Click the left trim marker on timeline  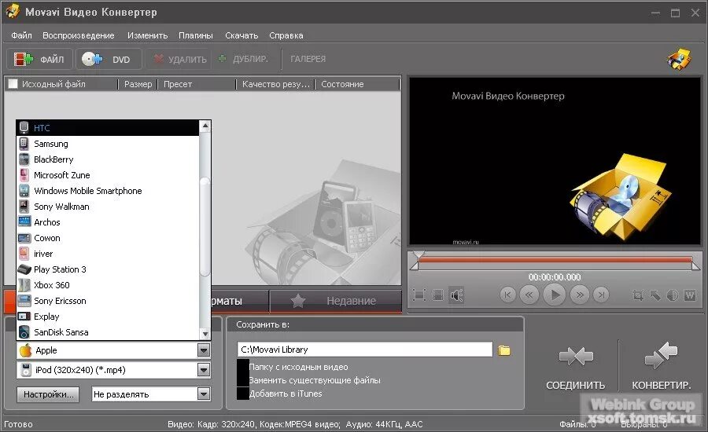pyautogui.click(x=415, y=265)
